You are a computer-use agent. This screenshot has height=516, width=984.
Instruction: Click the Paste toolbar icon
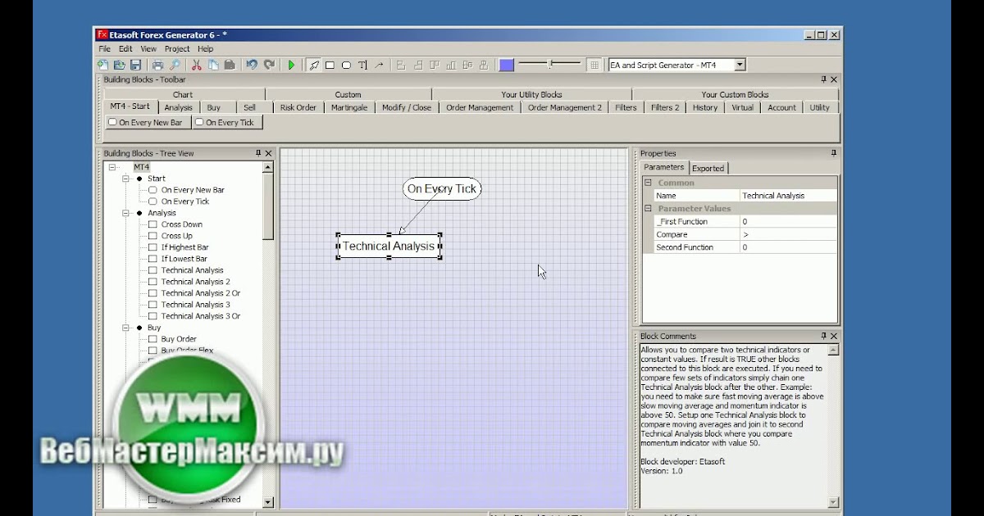click(x=230, y=65)
